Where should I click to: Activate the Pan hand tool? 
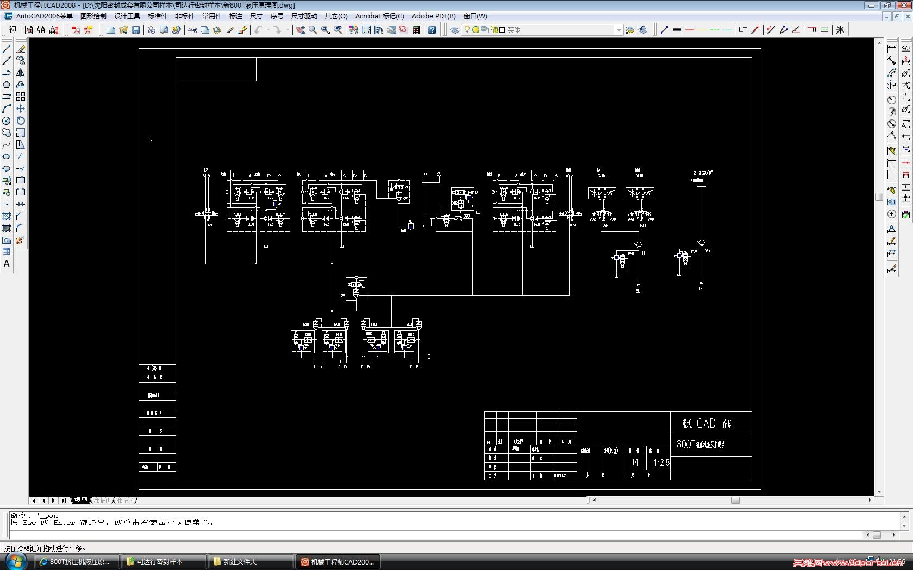click(x=301, y=30)
